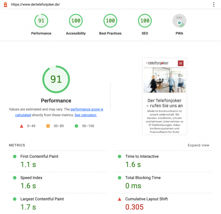The image size is (221, 214).
Task: Click the Performance label under top gauge
Action: coord(41,33)
